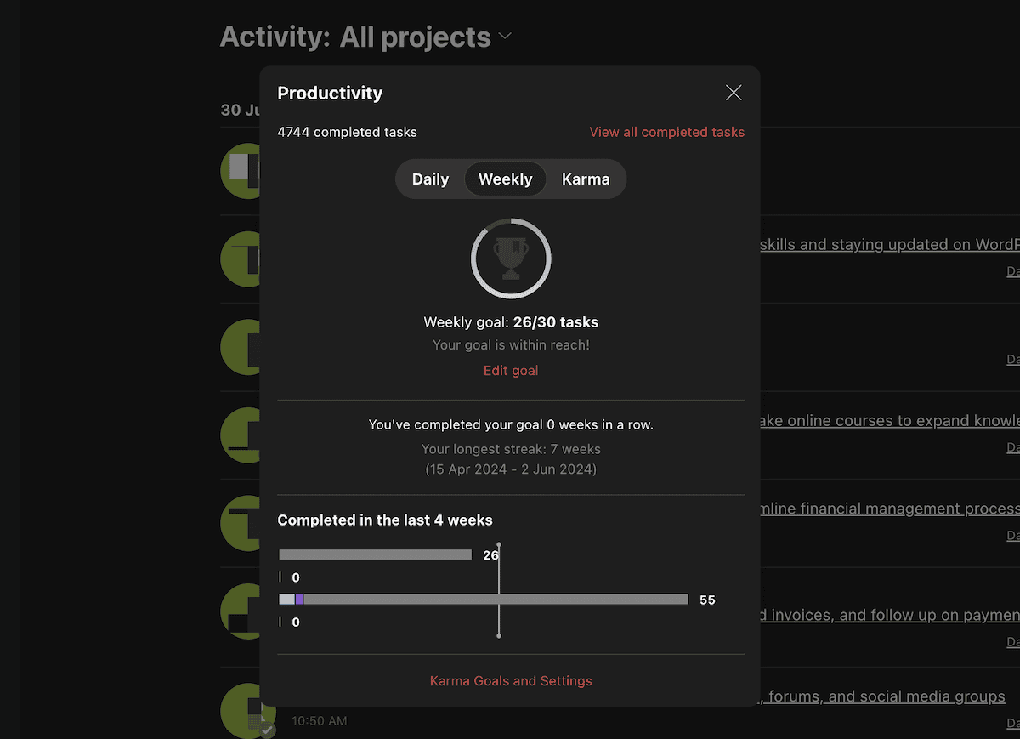Click the vertical marker on the weekly chart

499,588
